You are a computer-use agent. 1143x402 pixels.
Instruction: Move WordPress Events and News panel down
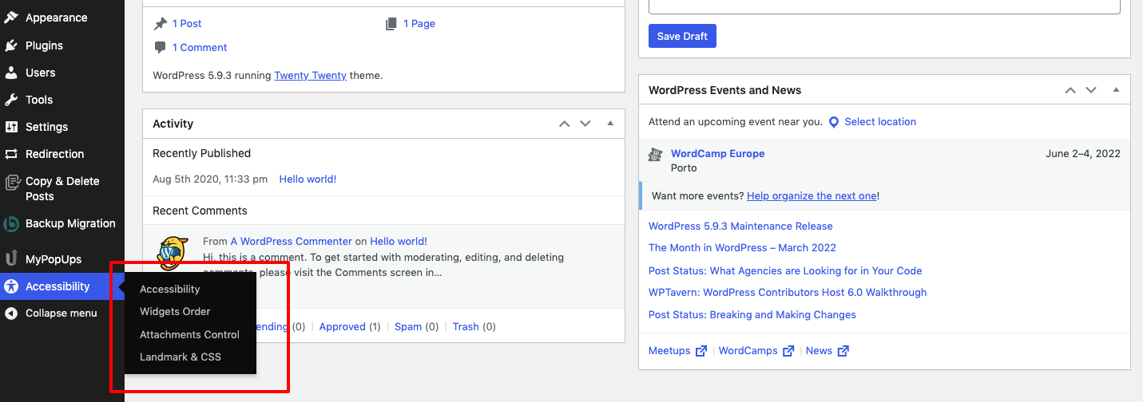pyautogui.click(x=1091, y=90)
